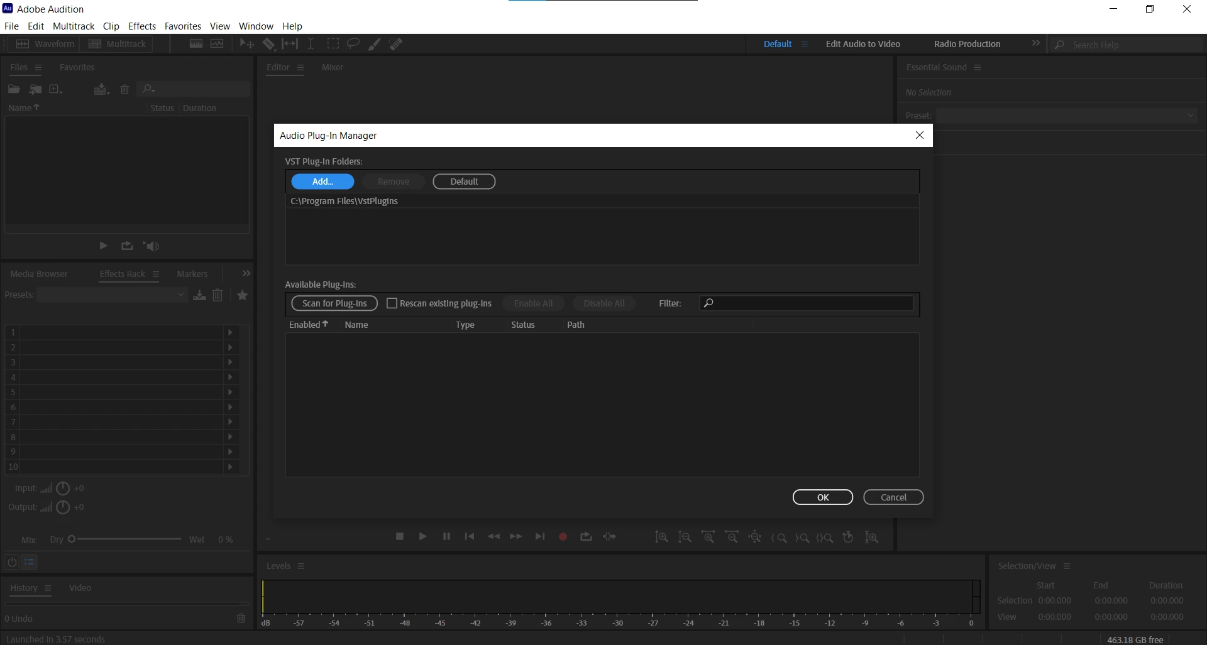Open the Files panel menu
The height and width of the screenshot is (645, 1207).
tap(38, 68)
